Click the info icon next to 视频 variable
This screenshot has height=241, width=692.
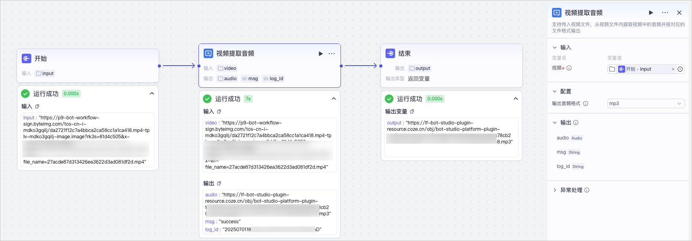click(x=569, y=68)
